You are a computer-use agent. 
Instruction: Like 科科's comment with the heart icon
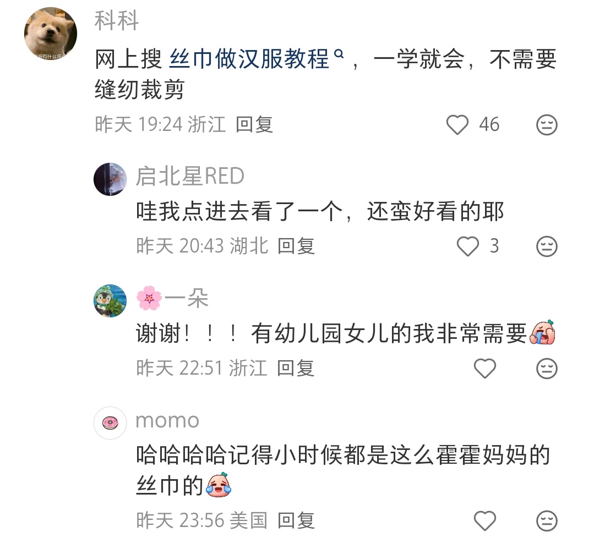pos(457,124)
